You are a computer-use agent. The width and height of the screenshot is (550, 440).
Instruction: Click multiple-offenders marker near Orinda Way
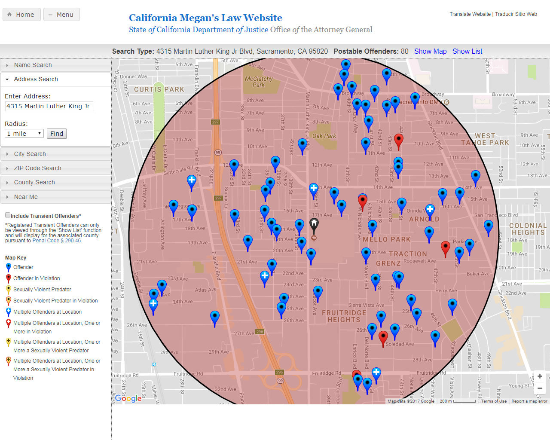click(x=430, y=212)
